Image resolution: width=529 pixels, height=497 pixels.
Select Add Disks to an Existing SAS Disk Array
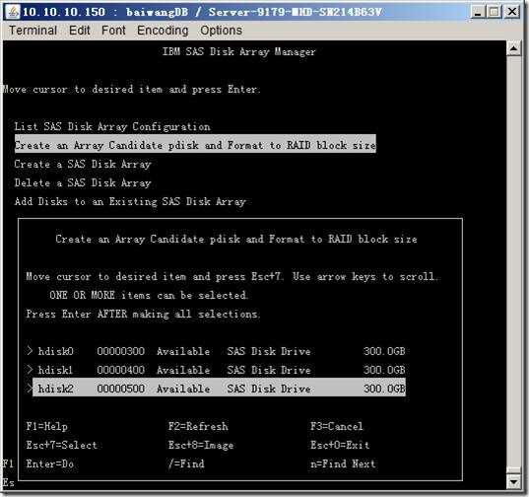[x=130, y=201]
